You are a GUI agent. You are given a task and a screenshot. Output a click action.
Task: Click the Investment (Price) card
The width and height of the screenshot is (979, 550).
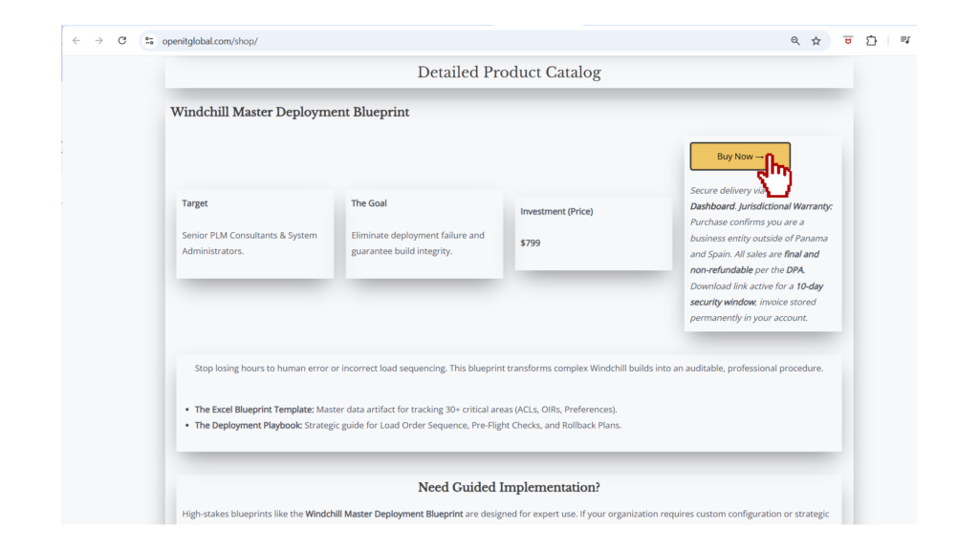pyautogui.click(x=593, y=233)
